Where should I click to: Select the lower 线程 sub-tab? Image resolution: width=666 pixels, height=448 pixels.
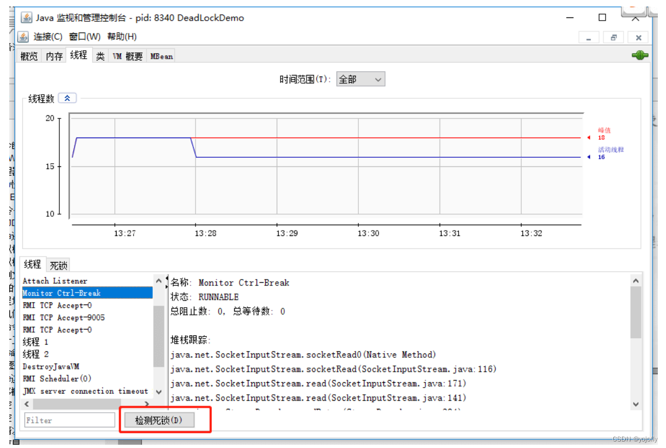click(x=33, y=264)
